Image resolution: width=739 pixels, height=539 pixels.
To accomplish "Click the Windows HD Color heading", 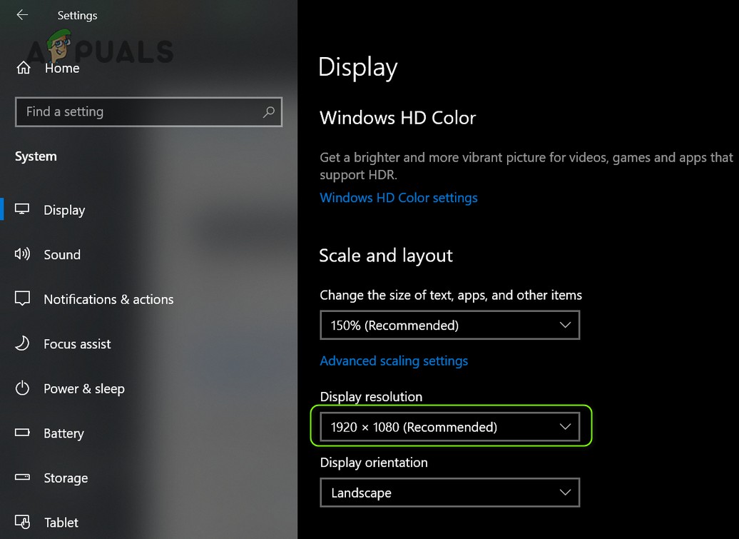I will point(398,118).
